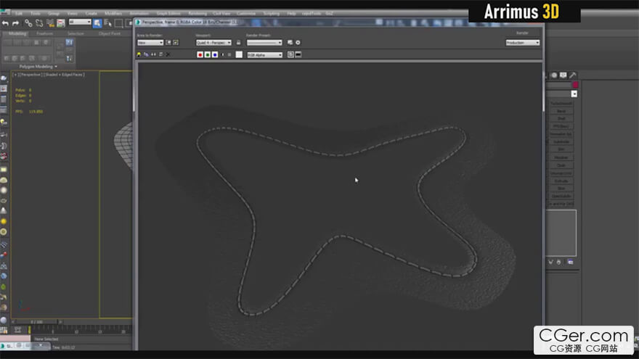Lock the viewport to render

pos(238,43)
